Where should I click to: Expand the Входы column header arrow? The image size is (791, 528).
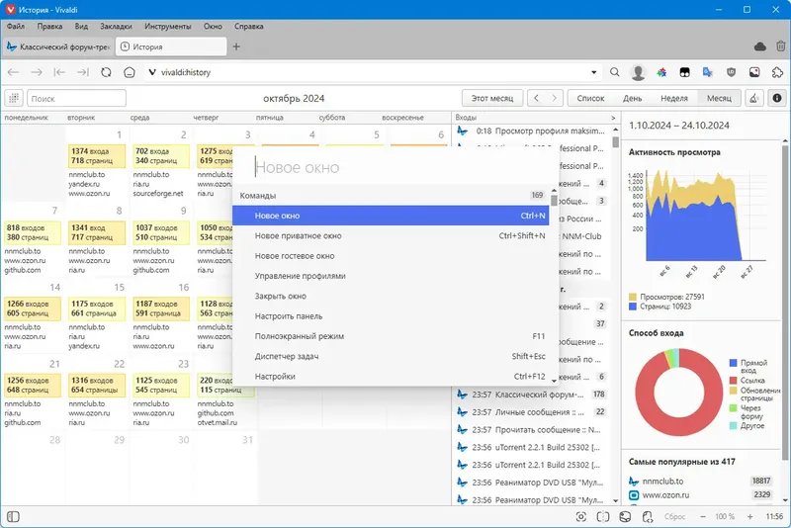613,118
